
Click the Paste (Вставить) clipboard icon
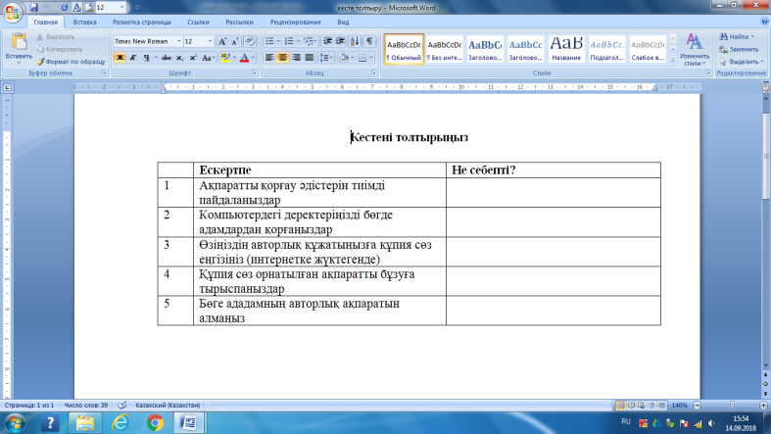tap(19, 42)
